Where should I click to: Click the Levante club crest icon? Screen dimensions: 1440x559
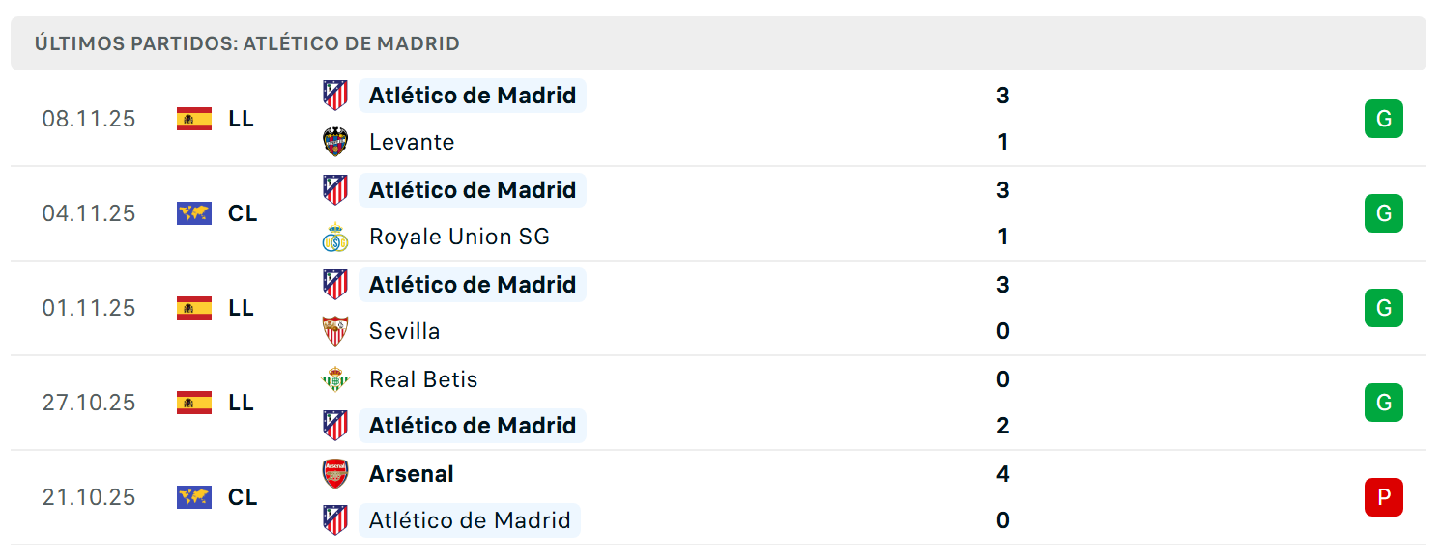(x=335, y=142)
